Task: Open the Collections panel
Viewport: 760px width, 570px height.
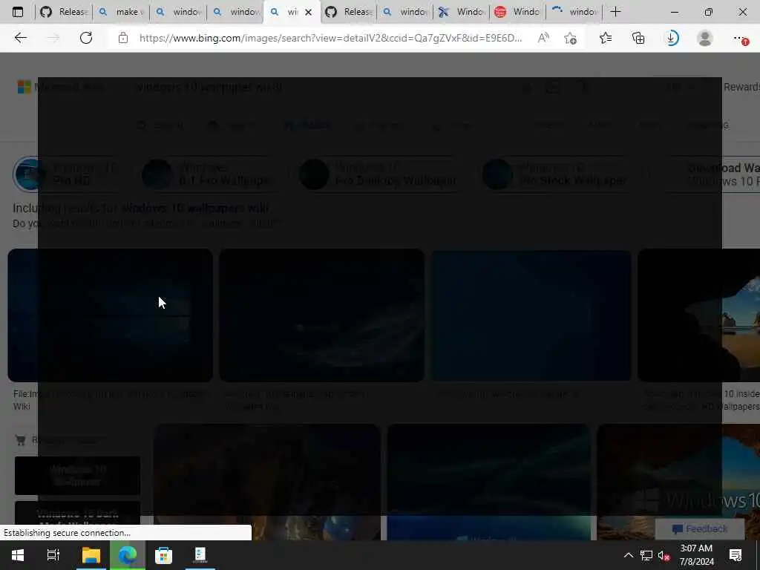Action: (638, 38)
